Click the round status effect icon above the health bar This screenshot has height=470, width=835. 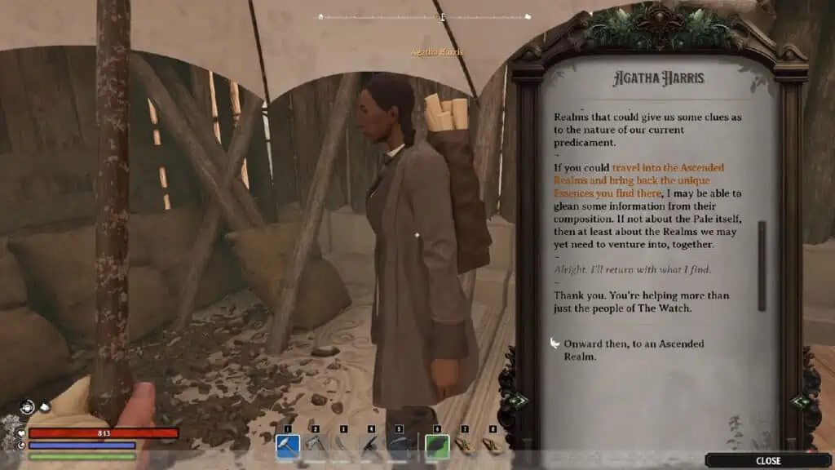coord(27,407)
